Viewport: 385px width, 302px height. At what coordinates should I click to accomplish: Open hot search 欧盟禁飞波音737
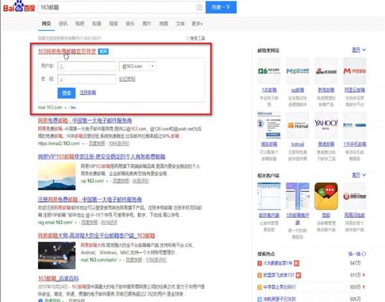click(x=278, y=275)
